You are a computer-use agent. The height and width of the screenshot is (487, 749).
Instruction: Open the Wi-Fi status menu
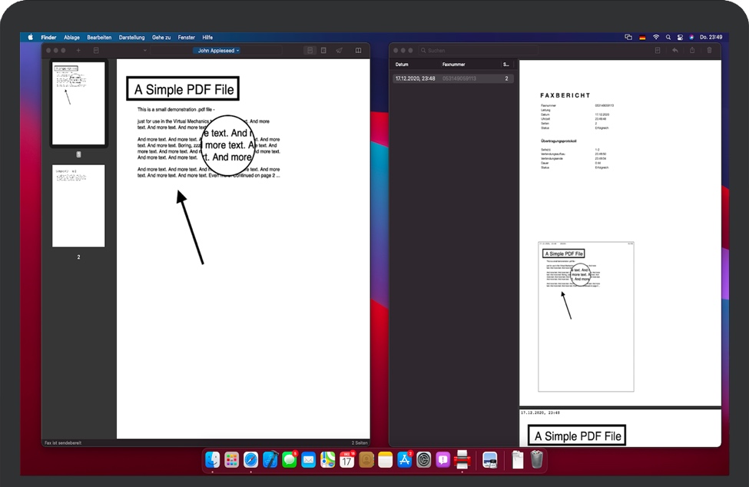656,37
